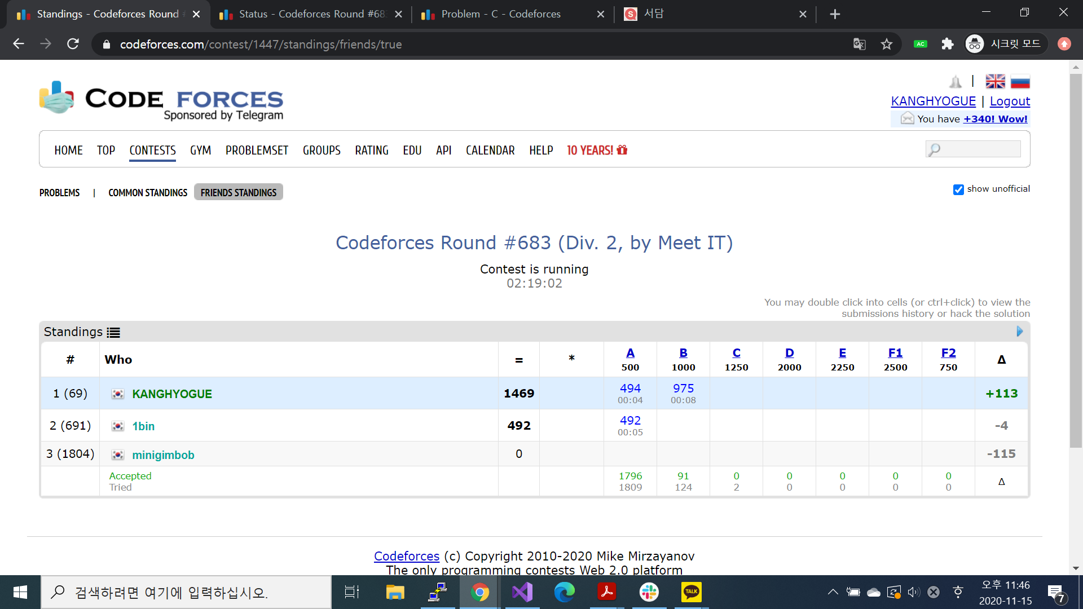Viewport: 1083px width, 609px height.
Task: Click the English language flag icon
Action: (x=995, y=82)
